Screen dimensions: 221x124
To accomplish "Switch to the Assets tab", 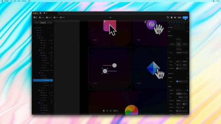I will tap(49, 23).
